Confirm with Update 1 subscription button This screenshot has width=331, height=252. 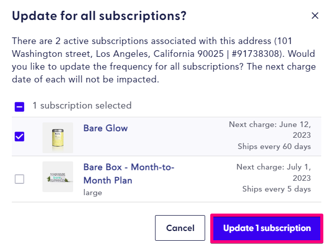[267, 228]
